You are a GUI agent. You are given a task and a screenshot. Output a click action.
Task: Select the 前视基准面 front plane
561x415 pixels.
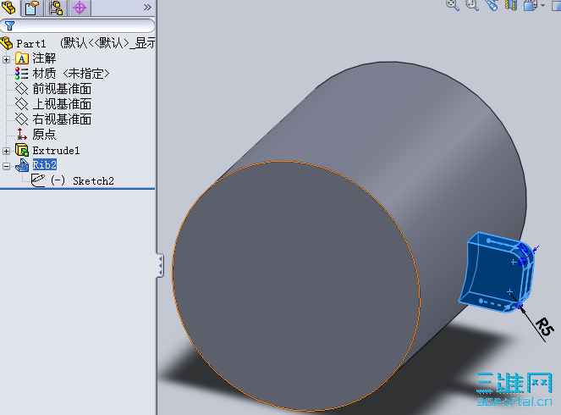(x=53, y=89)
